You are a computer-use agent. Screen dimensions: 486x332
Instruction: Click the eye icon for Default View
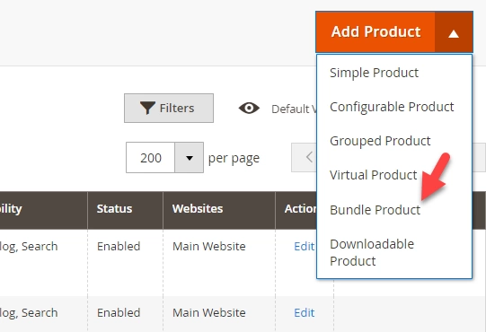[249, 108]
